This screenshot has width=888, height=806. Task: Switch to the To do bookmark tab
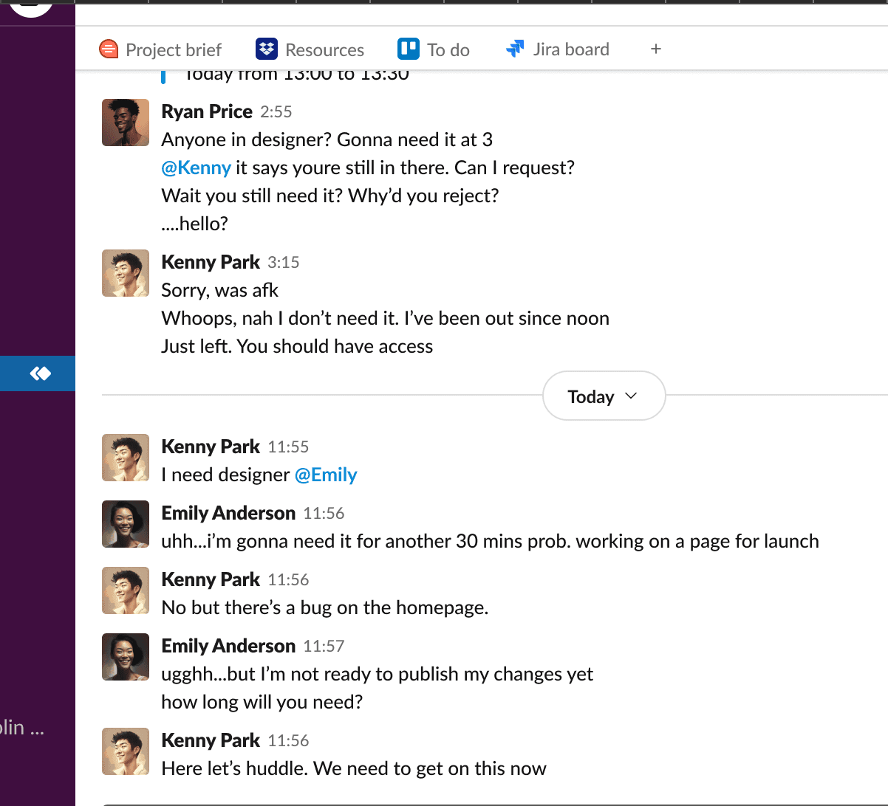coord(447,49)
